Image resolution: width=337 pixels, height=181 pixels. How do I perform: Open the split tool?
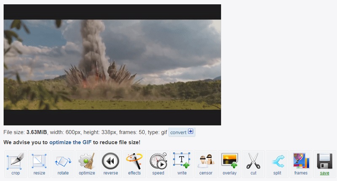click(277, 164)
